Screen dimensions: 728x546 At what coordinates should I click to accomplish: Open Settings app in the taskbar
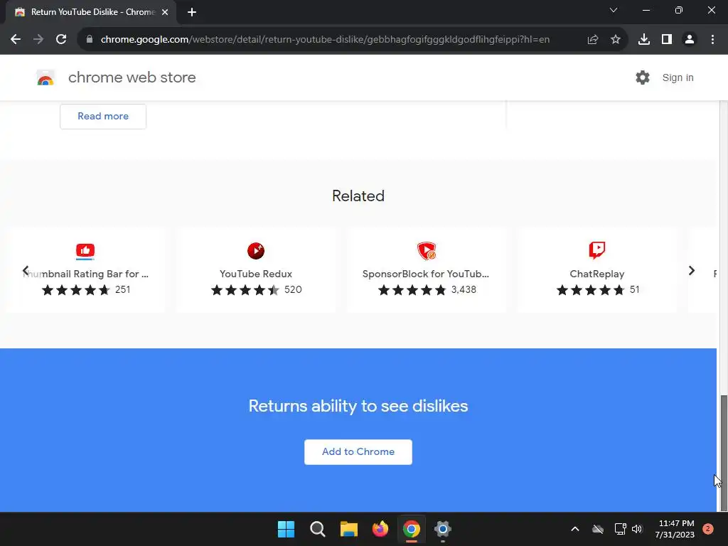[442, 529]
